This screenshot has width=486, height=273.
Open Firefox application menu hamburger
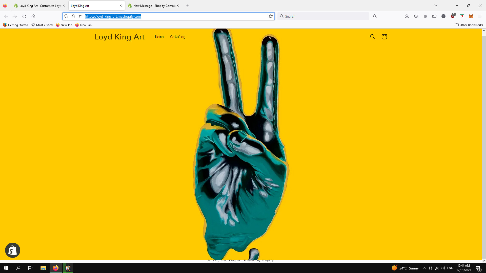480,16
